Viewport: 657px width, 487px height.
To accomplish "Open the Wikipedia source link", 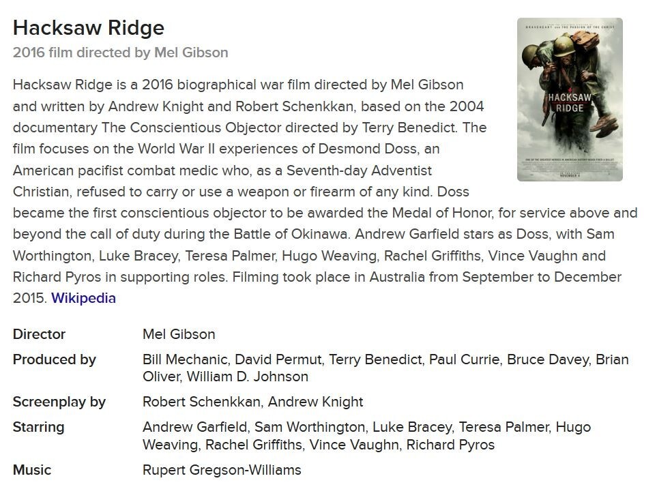I will (83, 298).
